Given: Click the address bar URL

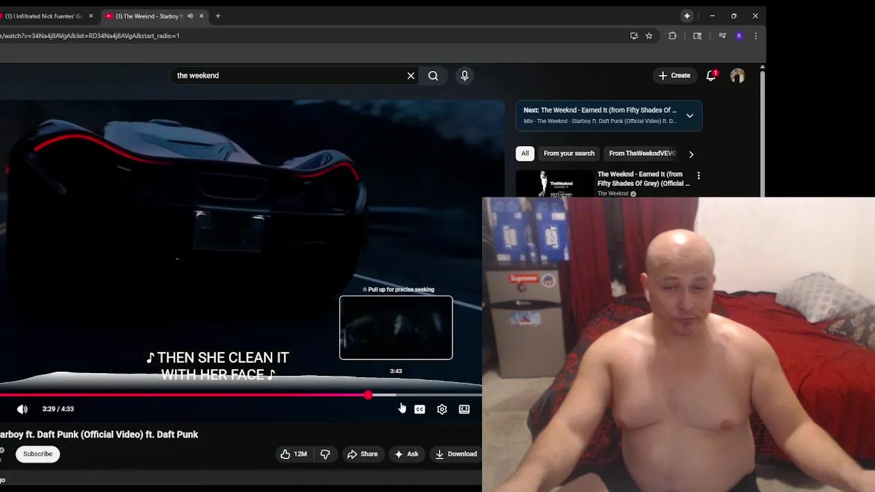Looking at the screenshot, I should point(90,36).
